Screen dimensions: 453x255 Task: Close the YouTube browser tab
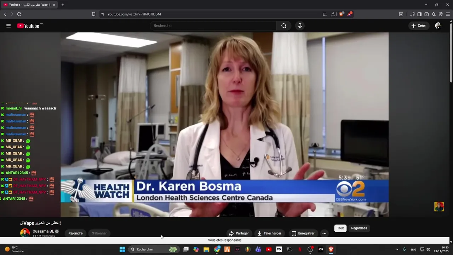[54, 5]
